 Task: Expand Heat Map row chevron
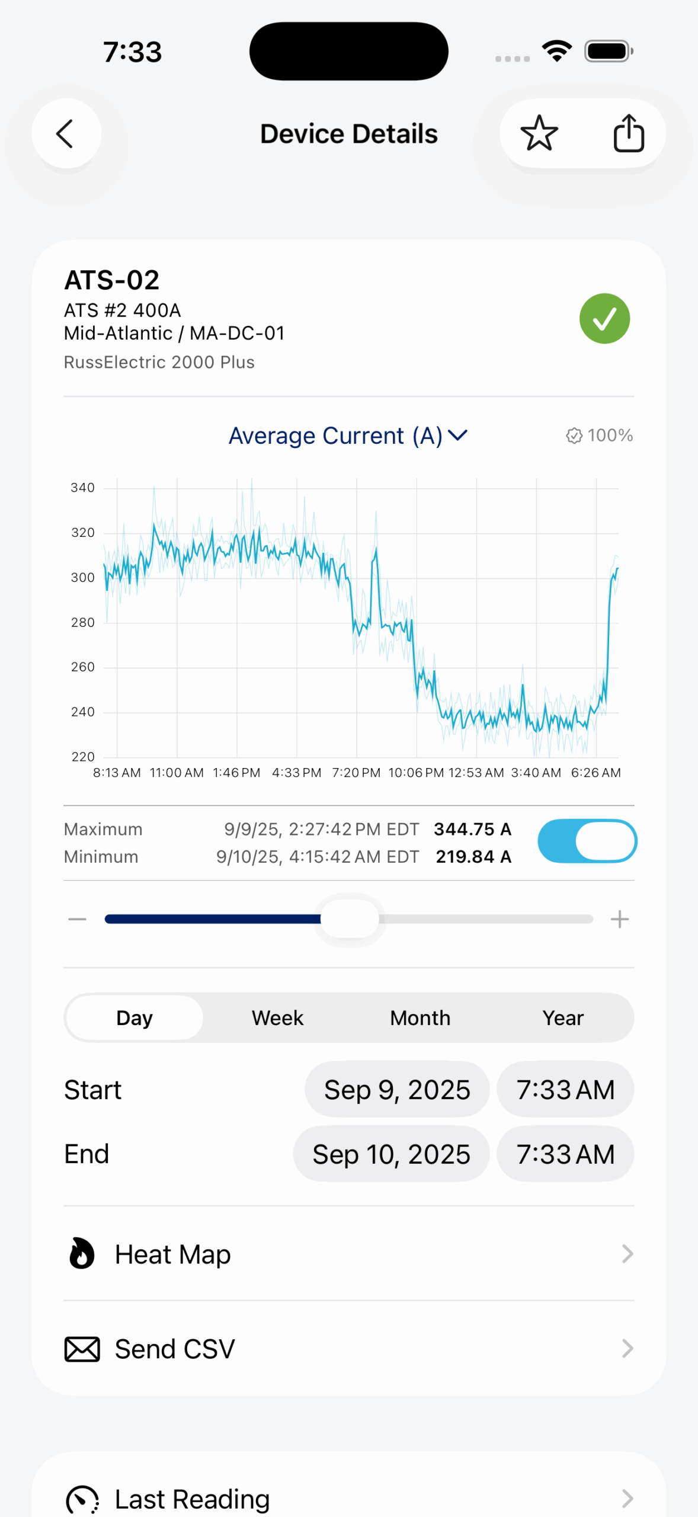pyautogui.click(x=627, y=1254)
